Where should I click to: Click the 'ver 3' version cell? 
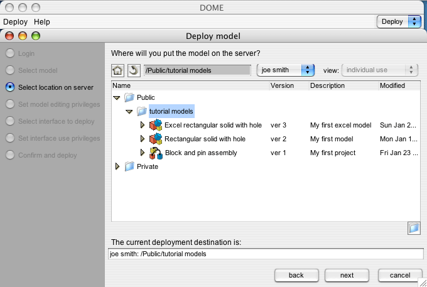pos(278,125)
